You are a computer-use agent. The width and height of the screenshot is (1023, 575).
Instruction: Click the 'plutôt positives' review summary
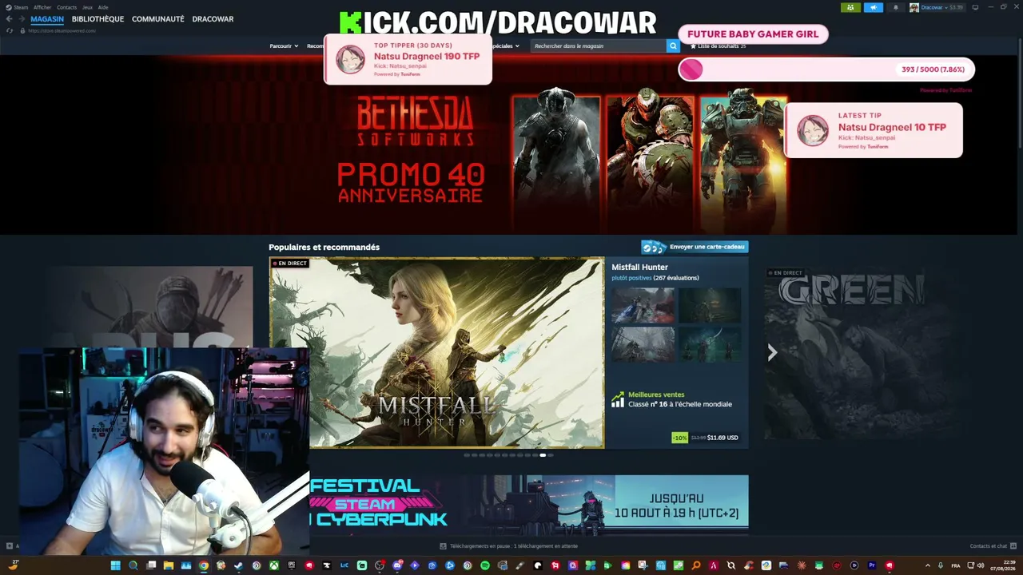click(631, 278)
